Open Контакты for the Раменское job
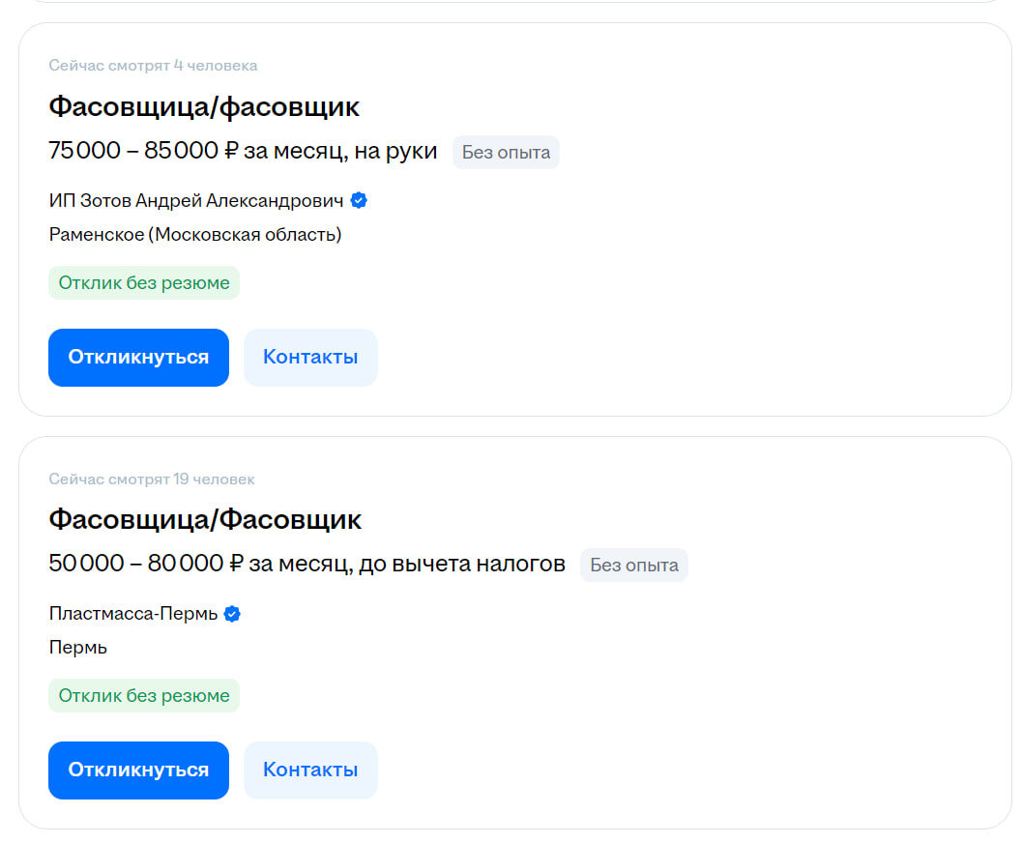The height and width of the screenshot is (843, 1022). pyautogui.click(x=310, y=357)
